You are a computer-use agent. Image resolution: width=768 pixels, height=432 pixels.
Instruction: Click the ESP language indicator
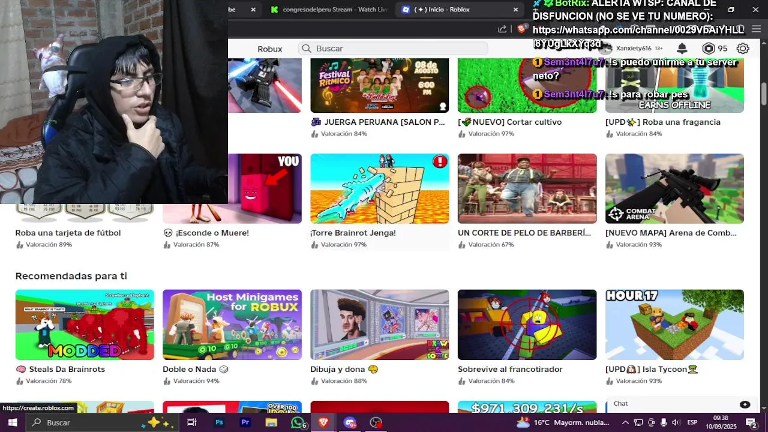[x=692, y=422]
